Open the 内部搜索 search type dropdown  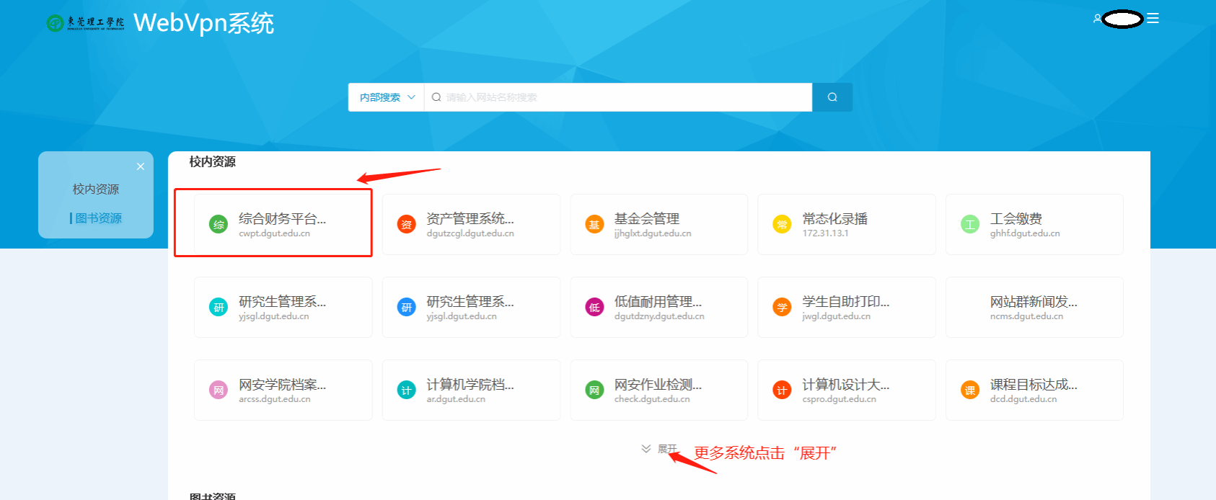tap(387, 97)
